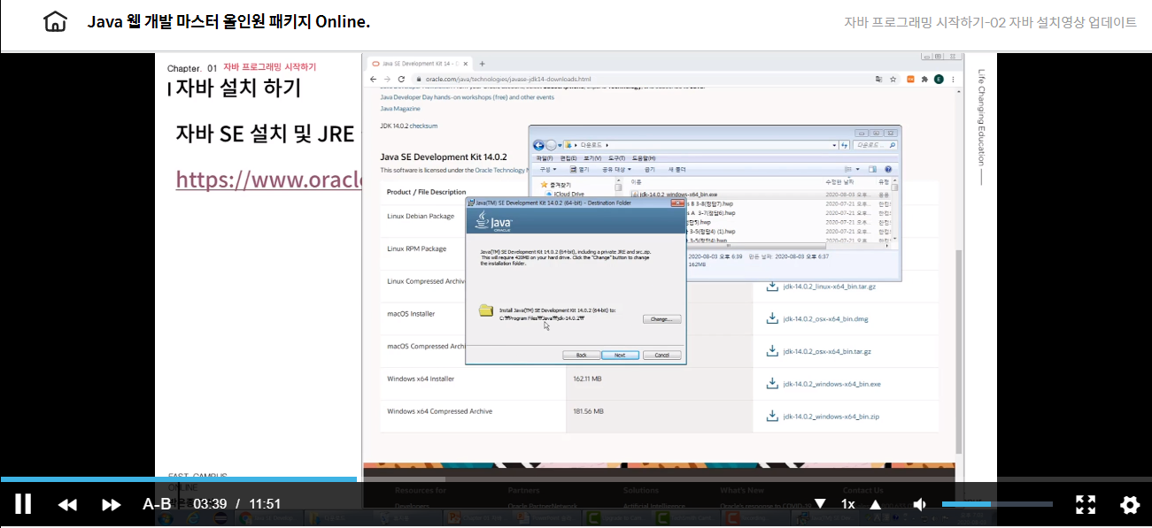Open the 'Java Magazine' link
Image resolution: width=1152 pixels, height=528 pixels.
click(x=400, y=109)
